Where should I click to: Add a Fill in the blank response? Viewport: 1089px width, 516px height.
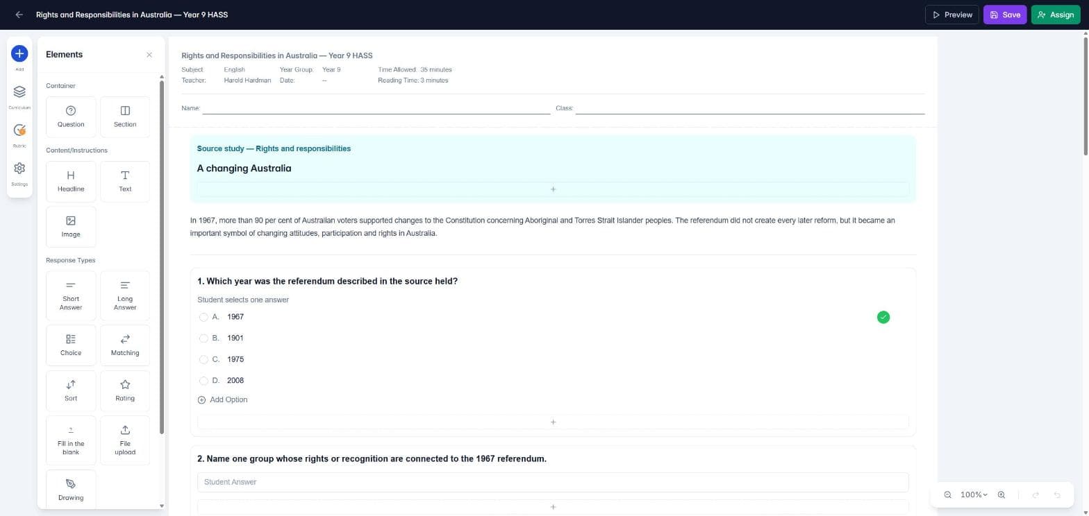coord(71,440)
